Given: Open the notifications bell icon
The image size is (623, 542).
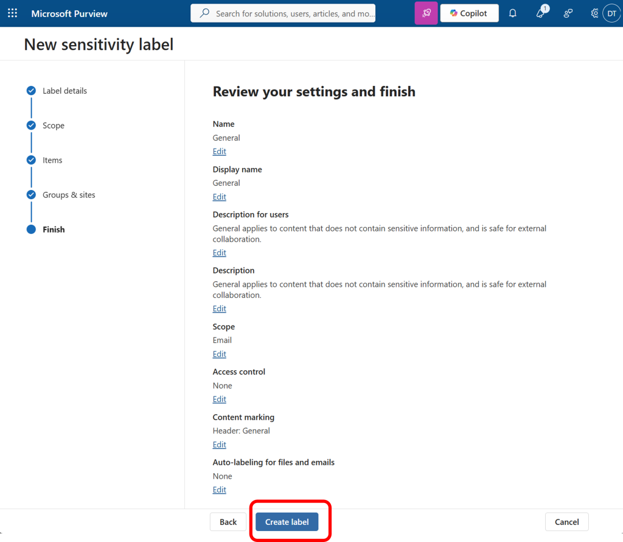Looking at the screenshot, I should (x=512, y=13).
